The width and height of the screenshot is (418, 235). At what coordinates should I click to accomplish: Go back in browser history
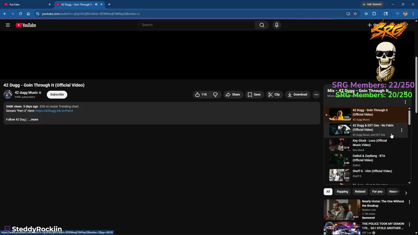point(5,14)
